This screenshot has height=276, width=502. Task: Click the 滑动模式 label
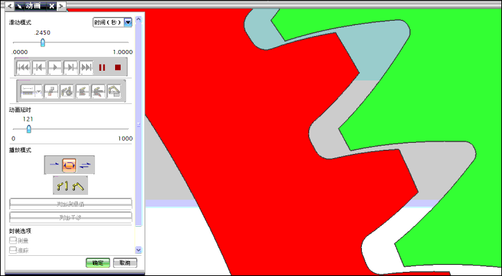click(20, 23)
